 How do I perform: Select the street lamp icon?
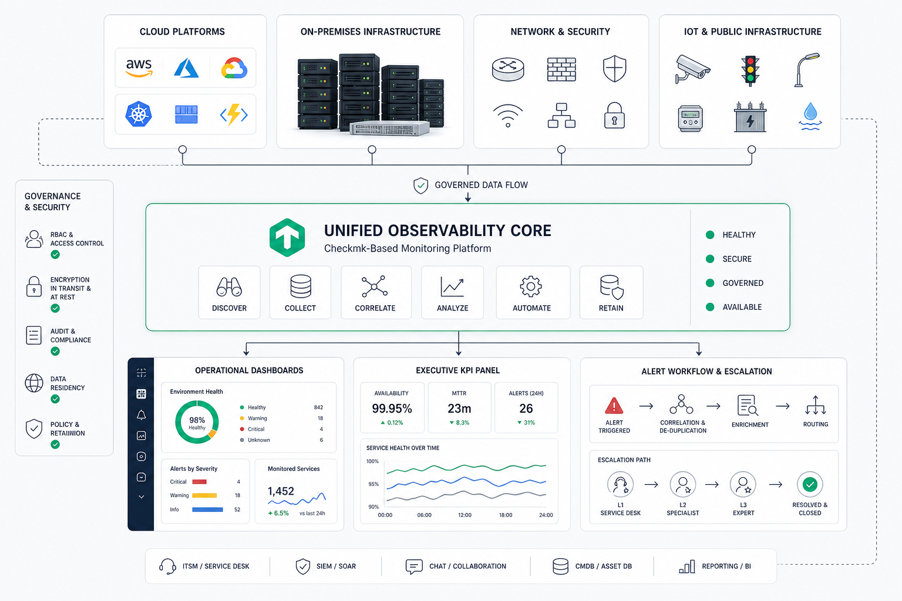click(x=806, y=70)
